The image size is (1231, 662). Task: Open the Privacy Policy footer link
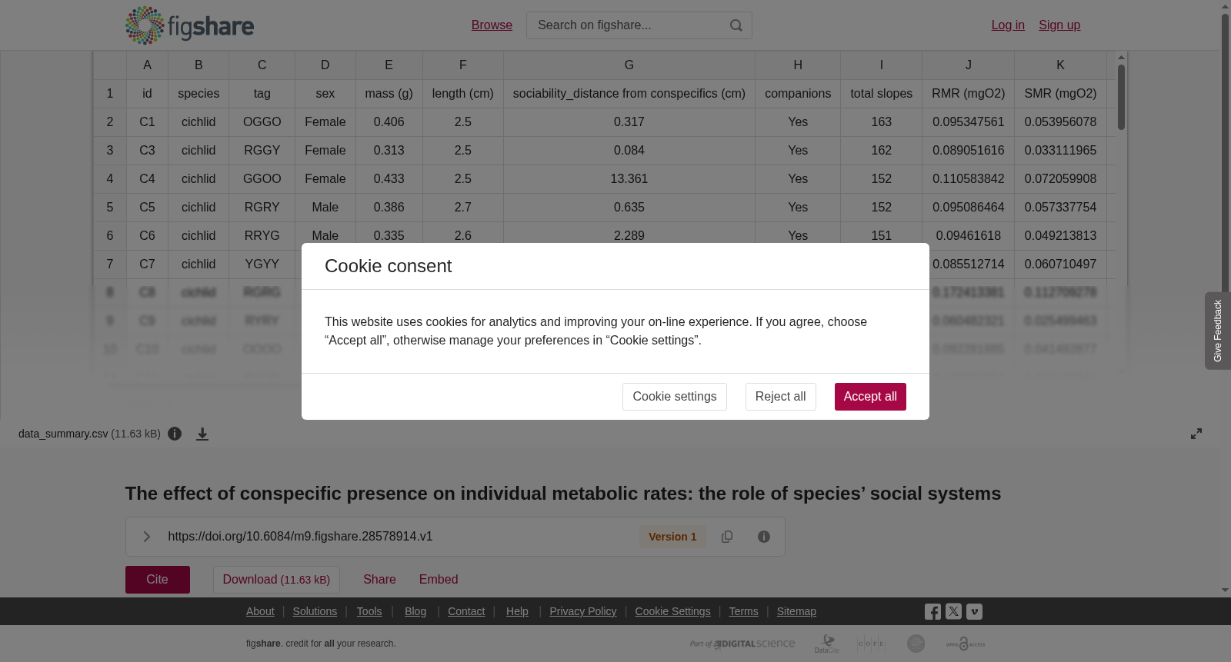(x=583, y=611)
